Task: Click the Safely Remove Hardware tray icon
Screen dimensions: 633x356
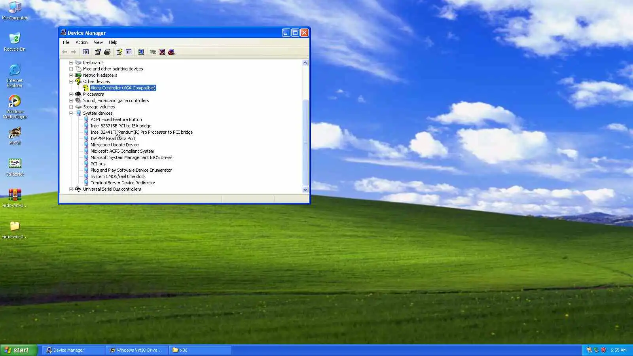Action: (x=596, y=350)
